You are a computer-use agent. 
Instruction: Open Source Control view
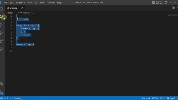tap(1, 25)
